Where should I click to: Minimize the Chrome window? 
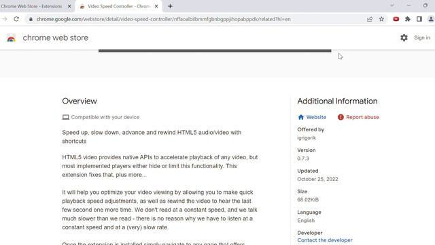[408, 5]
